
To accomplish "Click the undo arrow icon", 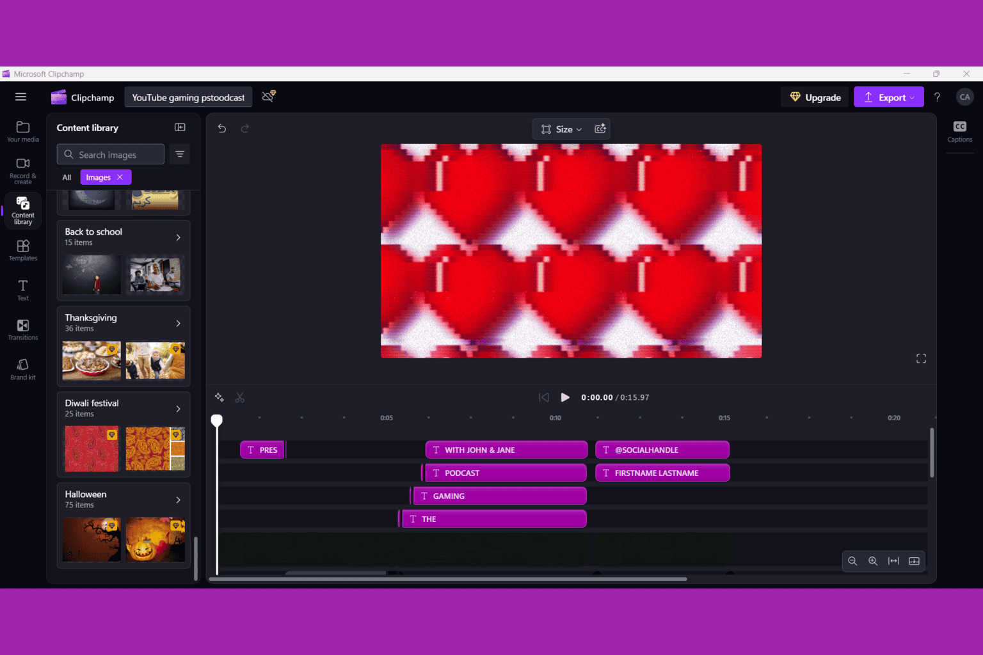I will 222,129.
